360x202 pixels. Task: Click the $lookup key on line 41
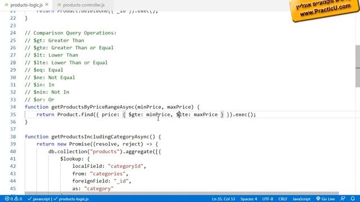[x=70, y=159]
